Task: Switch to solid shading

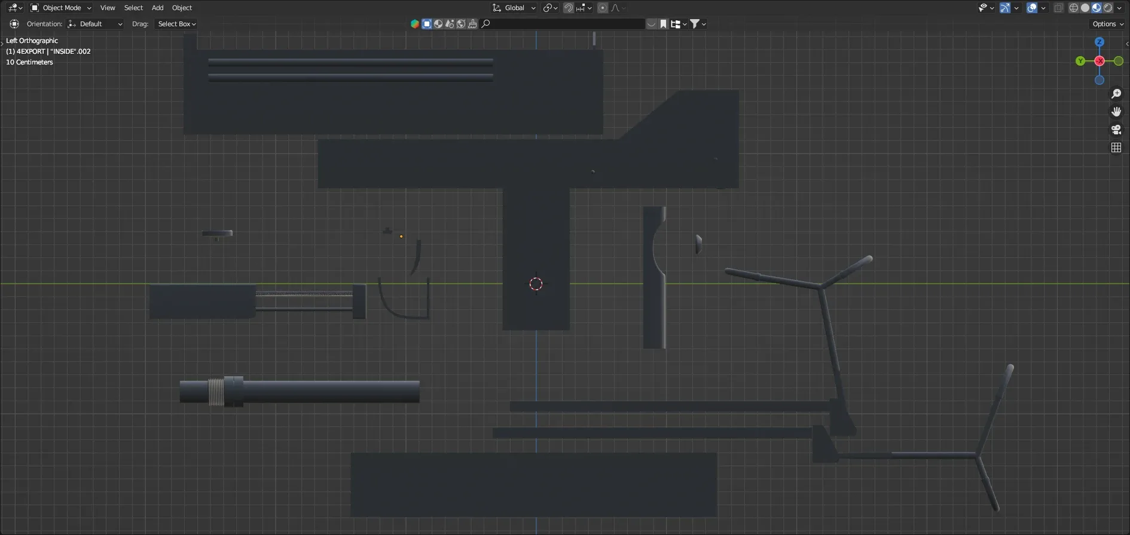Action: (1085, 8)
